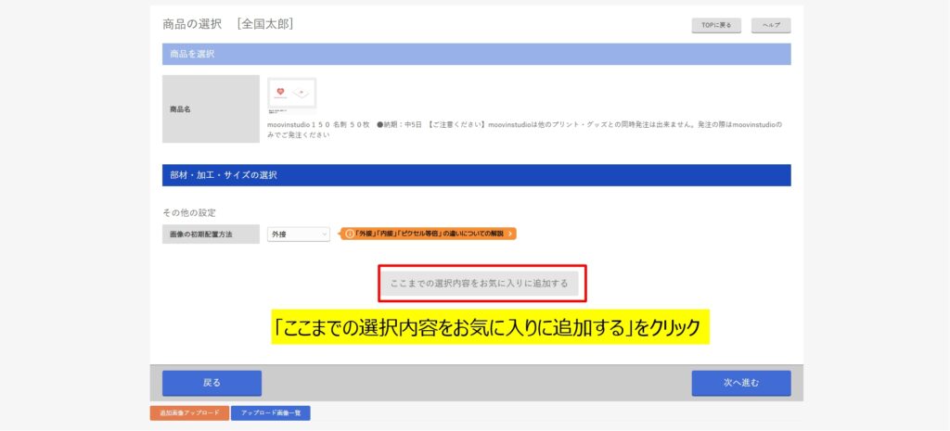Click the product preview thumbnail image
The image size is (950, 431).
(x=291, y=95)
